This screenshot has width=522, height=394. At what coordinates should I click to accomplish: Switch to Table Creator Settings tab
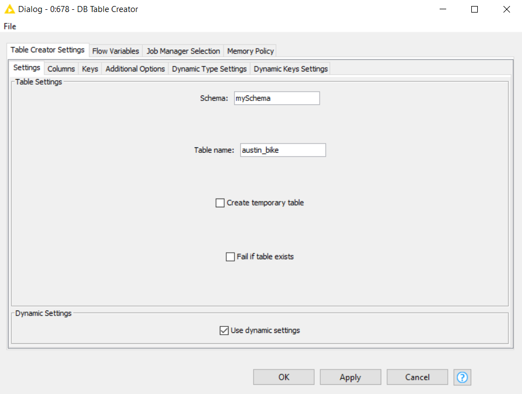(x=47, y=50)
